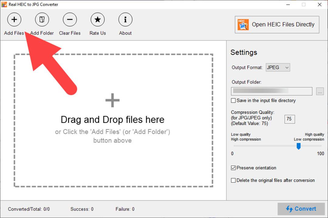The height and width of the screenshot is (218, 328).
Task: Click the JPEG dropdown arrow
Action: click(x=287, y=68)
